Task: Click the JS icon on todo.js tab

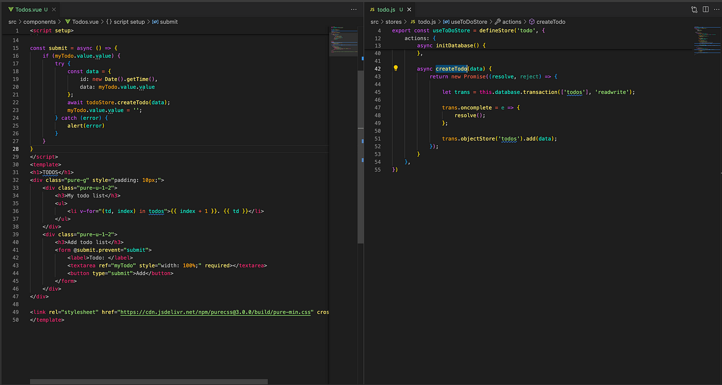Action: [x=372, y=9]
